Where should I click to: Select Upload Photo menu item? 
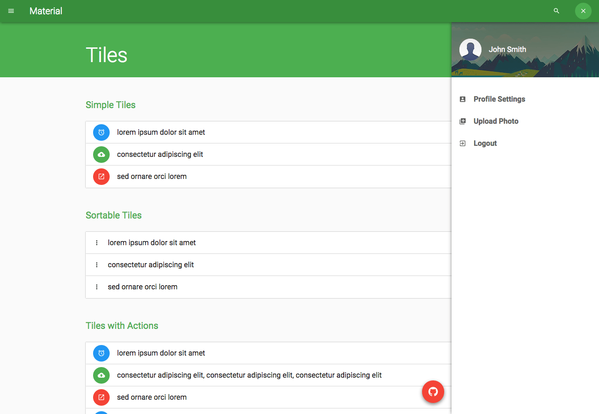pos(496,121)
